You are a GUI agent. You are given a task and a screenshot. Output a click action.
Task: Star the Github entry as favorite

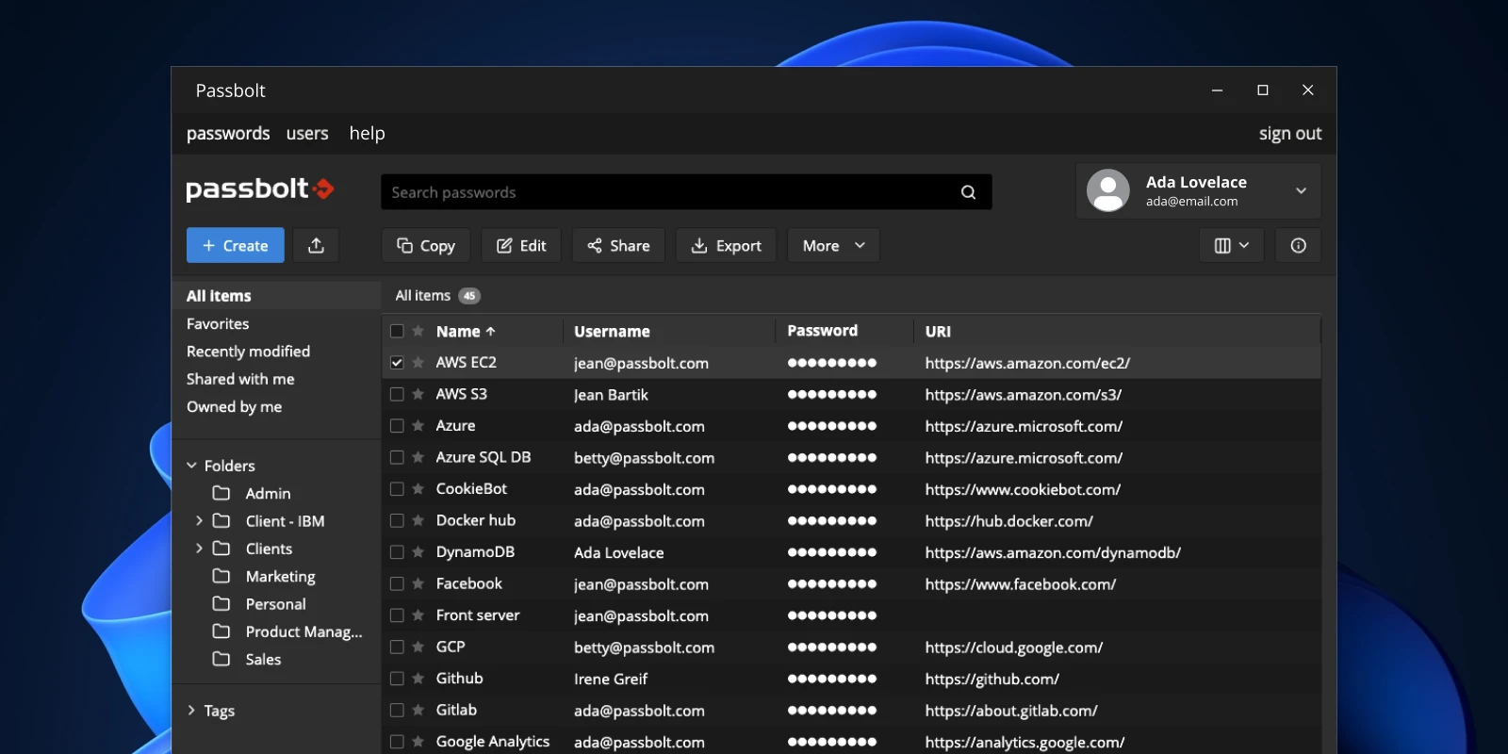pos(418,679)
